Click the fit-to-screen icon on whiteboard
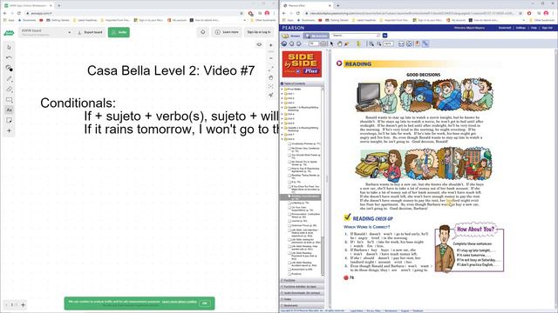 click(271, 87)
